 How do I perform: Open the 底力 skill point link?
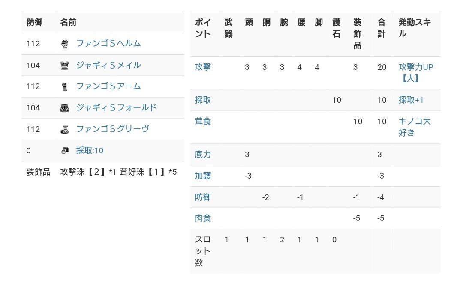[203, 155]
